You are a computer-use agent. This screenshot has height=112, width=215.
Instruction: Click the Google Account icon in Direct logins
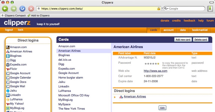coord(8,73)
